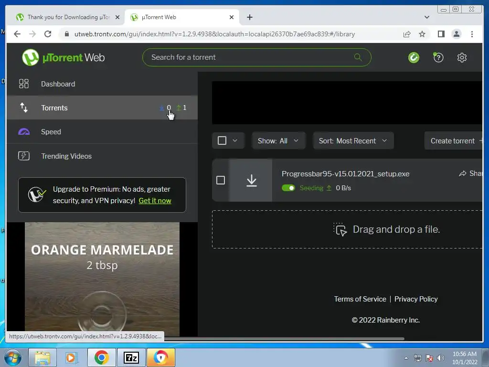489x367 pixels.
Task: Open the media player taskbar icon
Action: [x=72, y=357]
